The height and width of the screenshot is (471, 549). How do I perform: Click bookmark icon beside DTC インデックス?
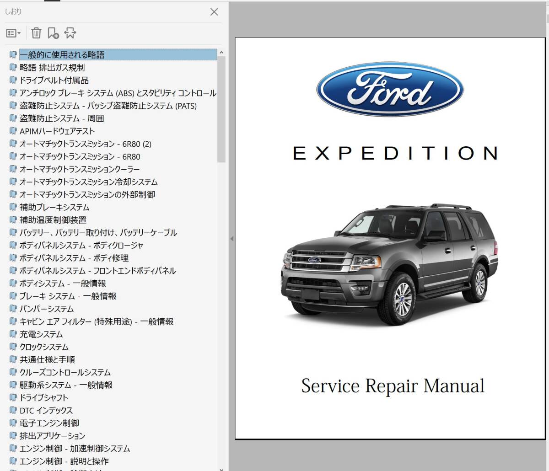pos(13,410)
